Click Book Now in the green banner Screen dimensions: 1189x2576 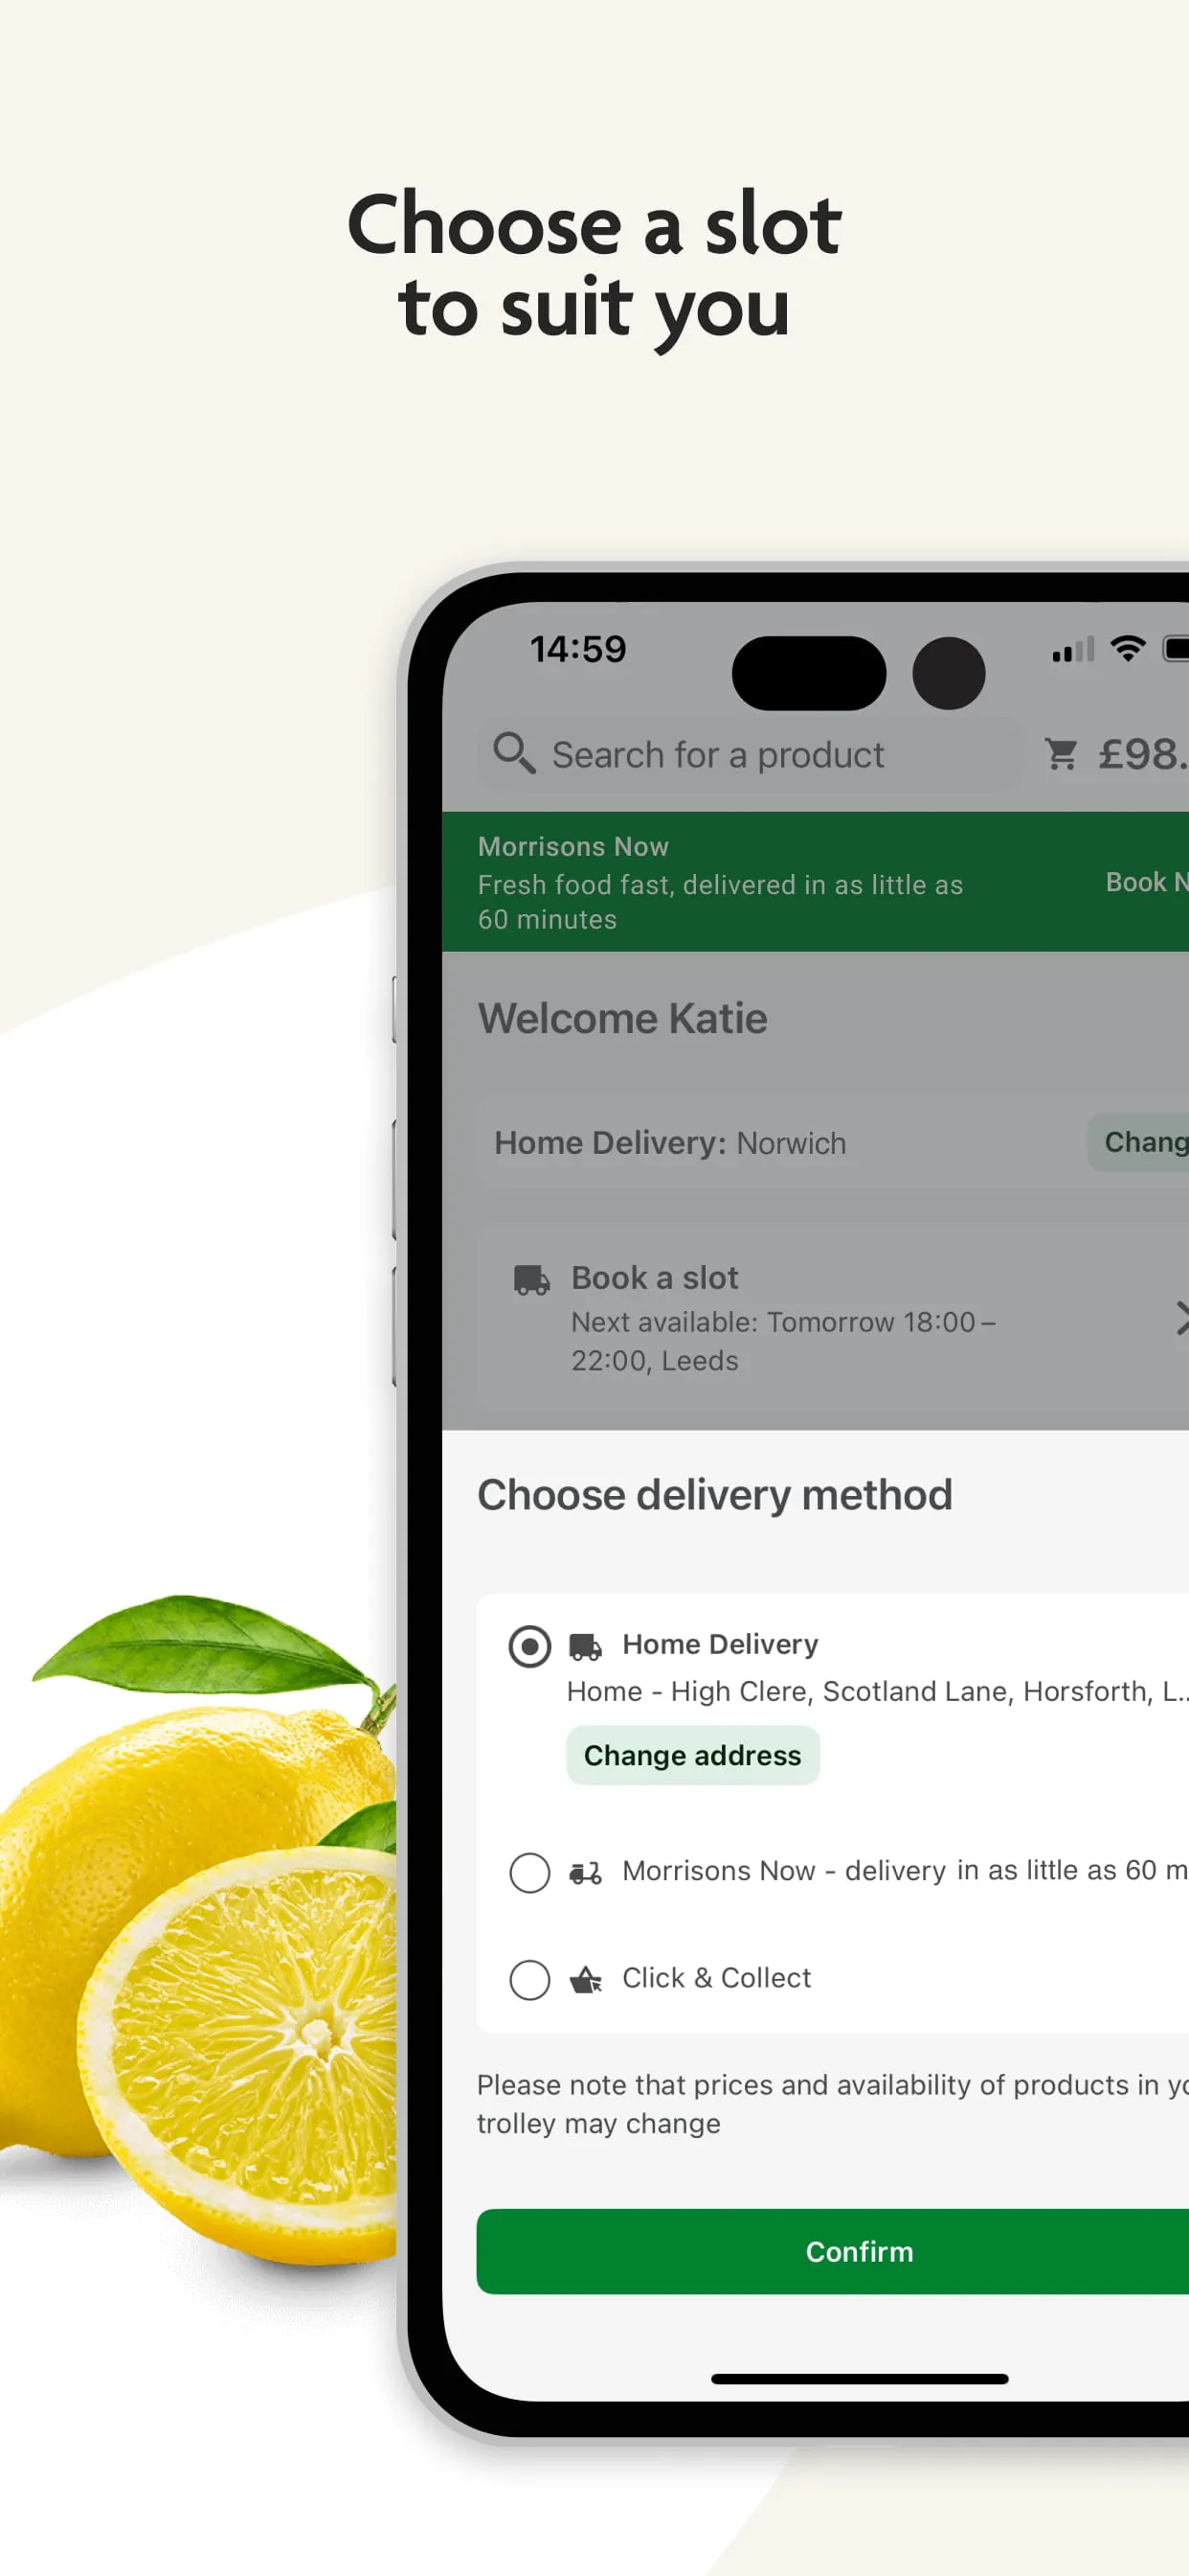click(x=1145, y=882)
